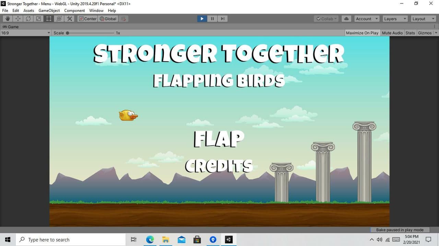Screen dimensions: 439x246
Task: Toggle Maximize On Play
Action: tap(362, 33)
